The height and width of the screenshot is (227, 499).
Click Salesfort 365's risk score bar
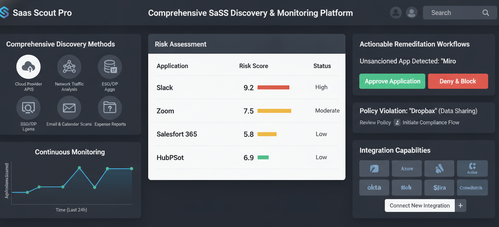pyautogui.click(x=267, y=134)
